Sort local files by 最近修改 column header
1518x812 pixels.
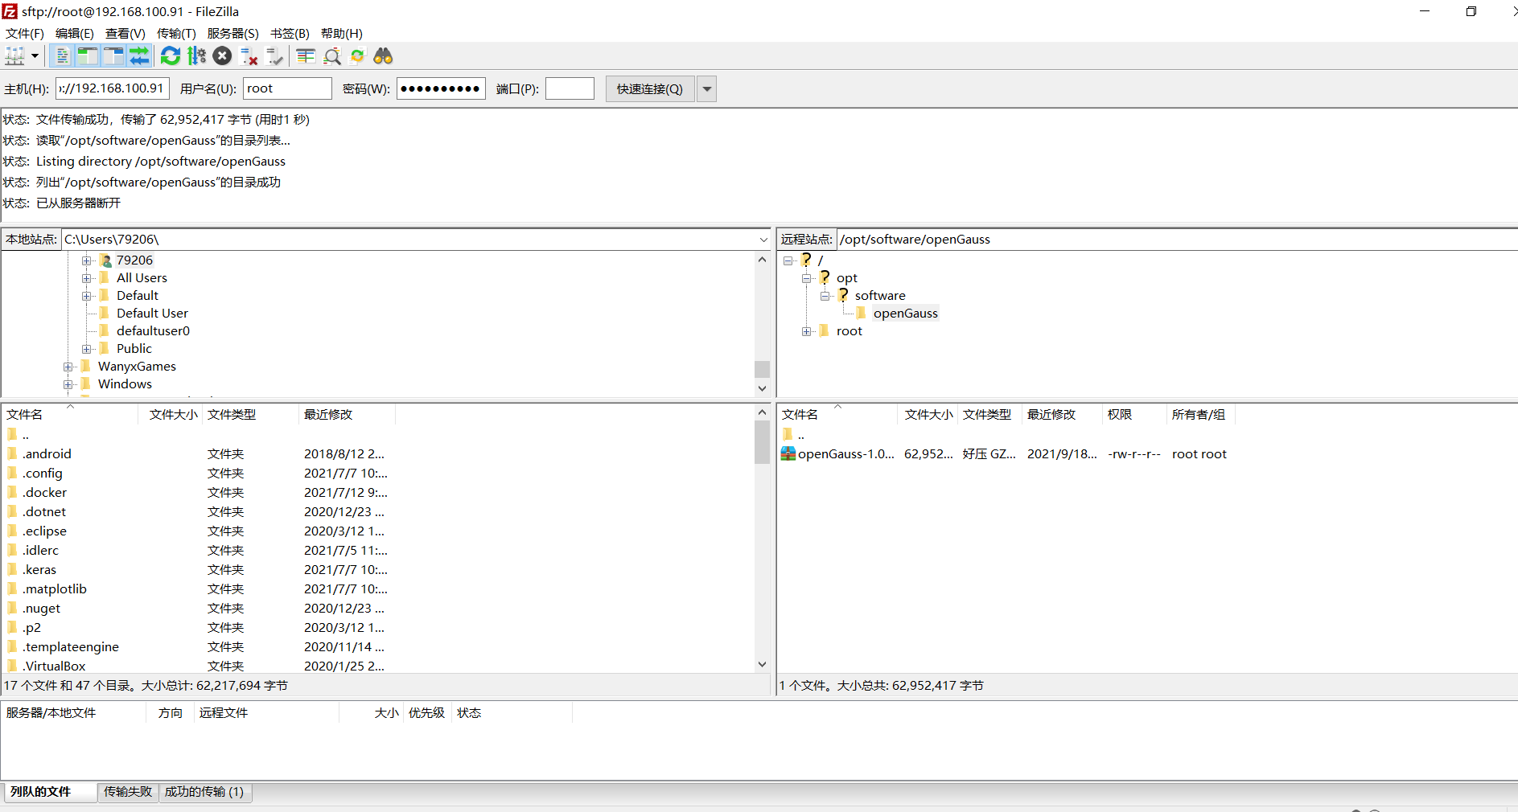tap(328, 415)
